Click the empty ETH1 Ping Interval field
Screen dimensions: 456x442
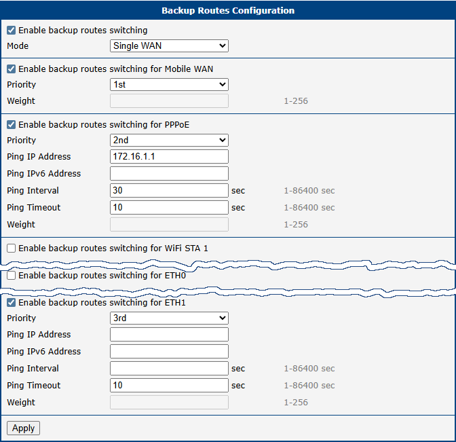click(169, 369)
